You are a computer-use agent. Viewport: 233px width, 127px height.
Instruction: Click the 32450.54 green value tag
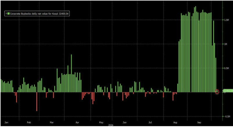[228, 91]
